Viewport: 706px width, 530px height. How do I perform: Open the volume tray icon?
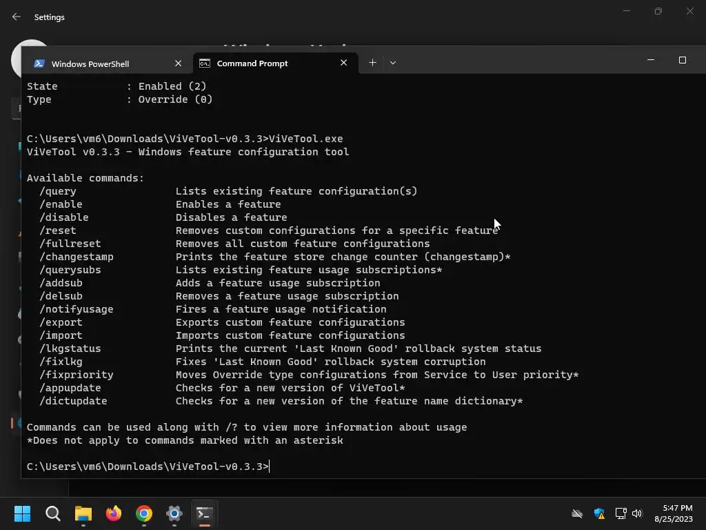tap(637, 513)
